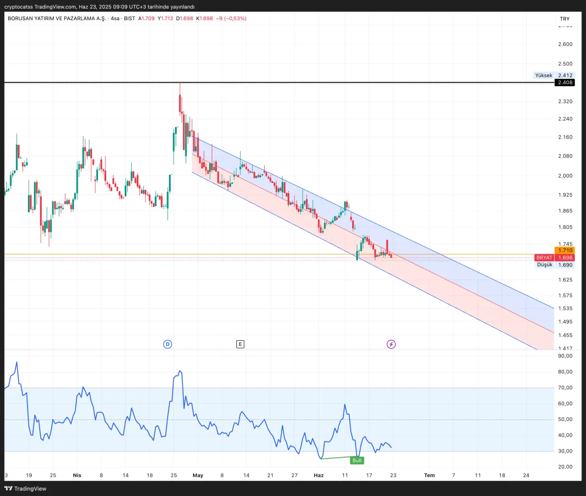Viewport: 586px width, 496px height.
Task: Click the black 2.408 price tag
Action: click(565, 82)
